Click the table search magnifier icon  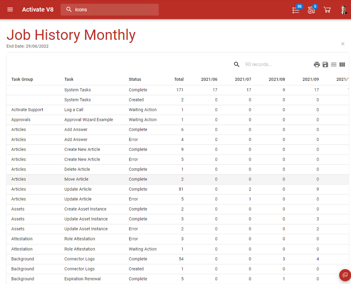(x=237, y=64)
